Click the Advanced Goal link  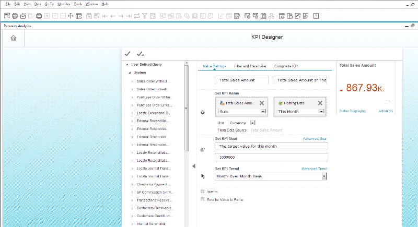click(315, 138)
